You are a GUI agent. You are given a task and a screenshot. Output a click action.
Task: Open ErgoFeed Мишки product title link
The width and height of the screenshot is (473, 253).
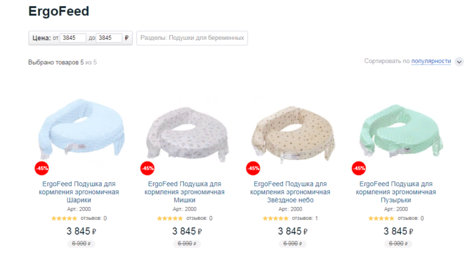pyautogui.click(x=184, y=192)
